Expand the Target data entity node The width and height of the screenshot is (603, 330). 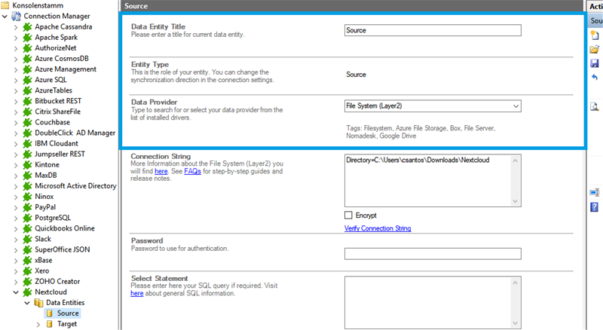[38, 324]
